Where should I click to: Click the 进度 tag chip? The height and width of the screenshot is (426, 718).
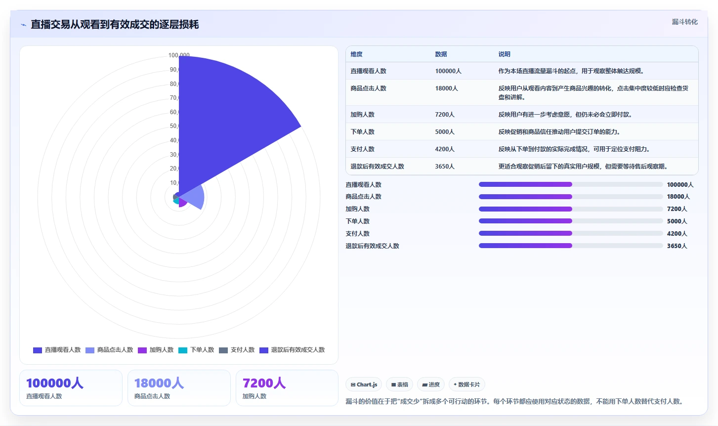(x=431, y=384)
